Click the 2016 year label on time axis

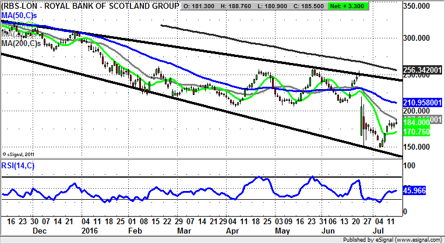coord(87,231)
